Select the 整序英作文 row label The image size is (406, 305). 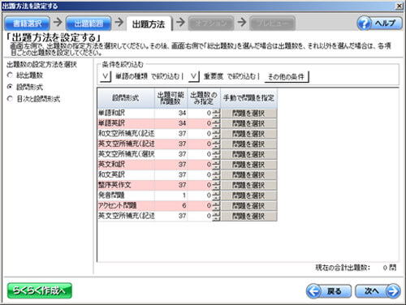click(114, 185)
